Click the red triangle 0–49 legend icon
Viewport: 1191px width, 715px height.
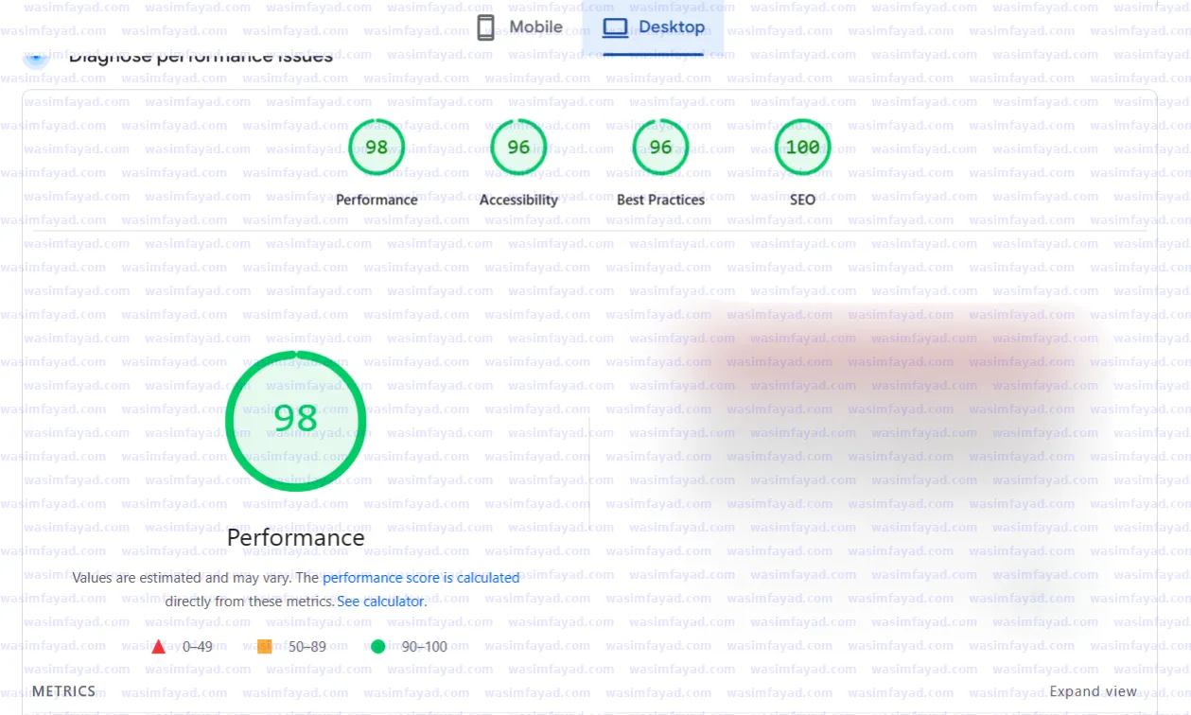tap(158, 647)
